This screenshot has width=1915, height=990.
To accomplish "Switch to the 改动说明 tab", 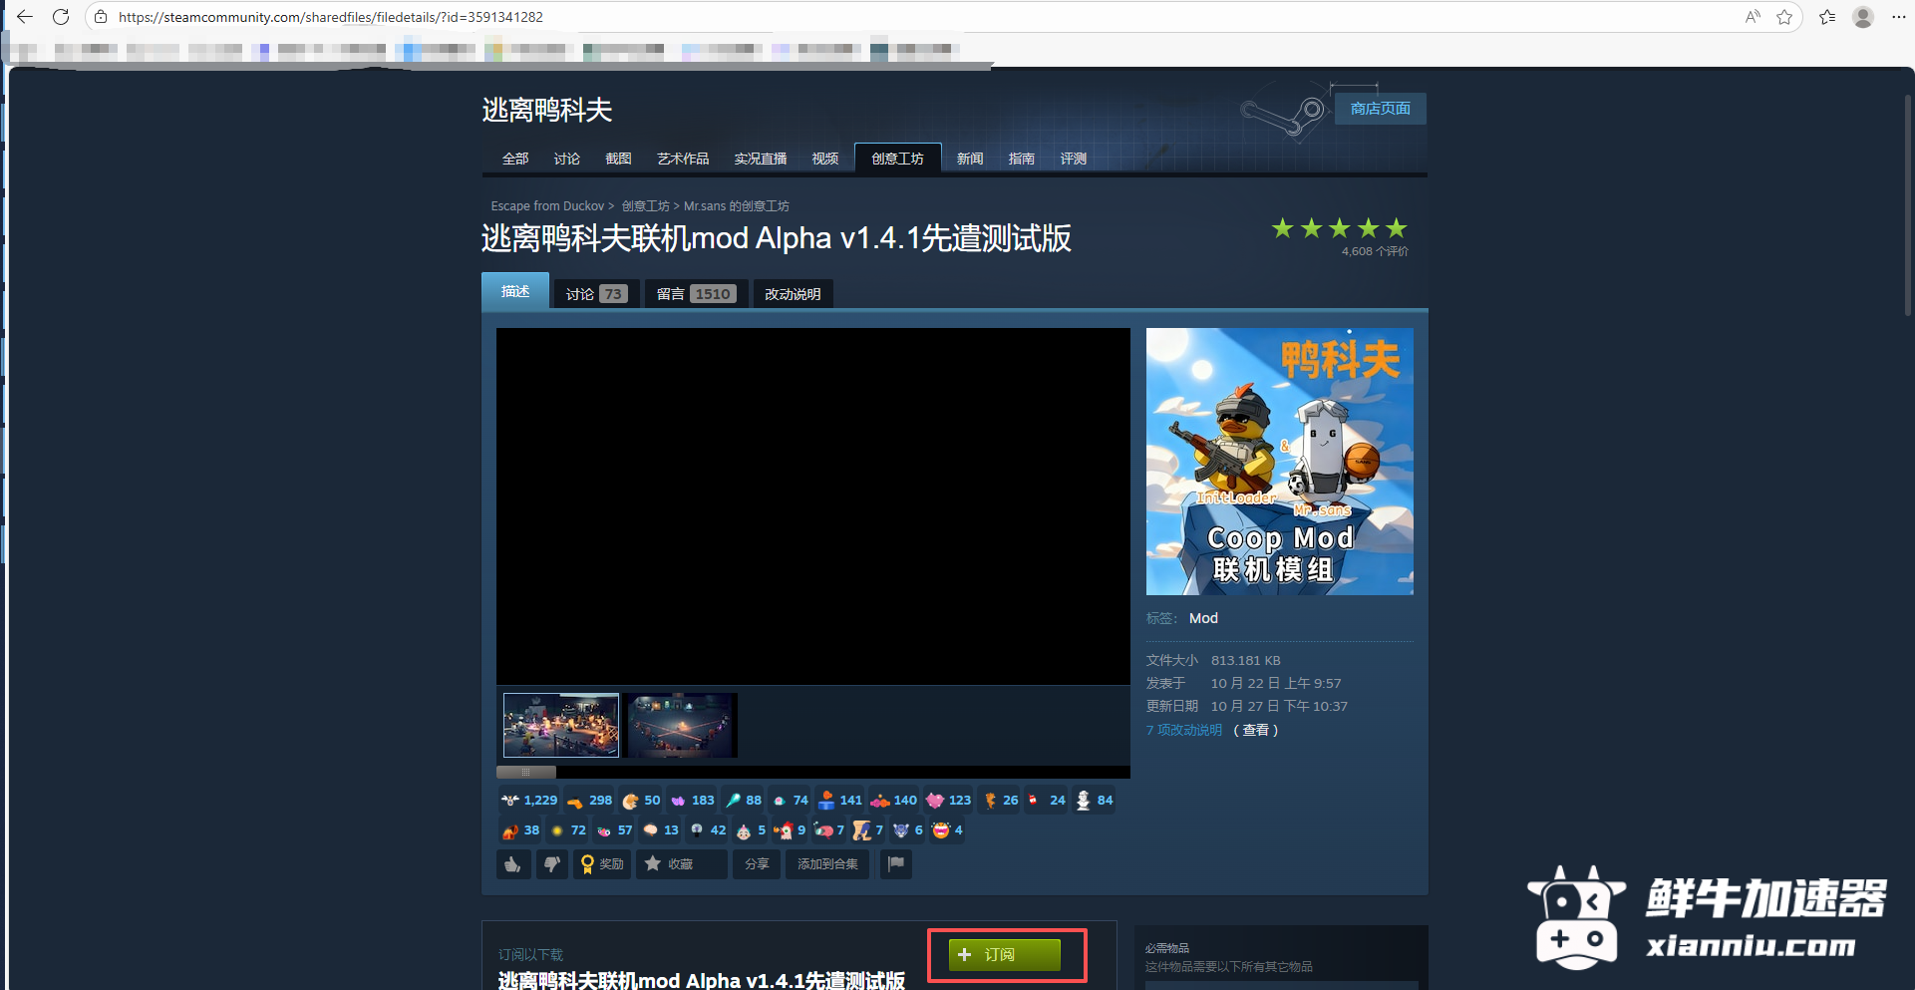I will [793, 292].
